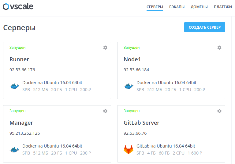The image size is (235, 164).
Task: Open the Runner server name
Action: click(19, 59)
